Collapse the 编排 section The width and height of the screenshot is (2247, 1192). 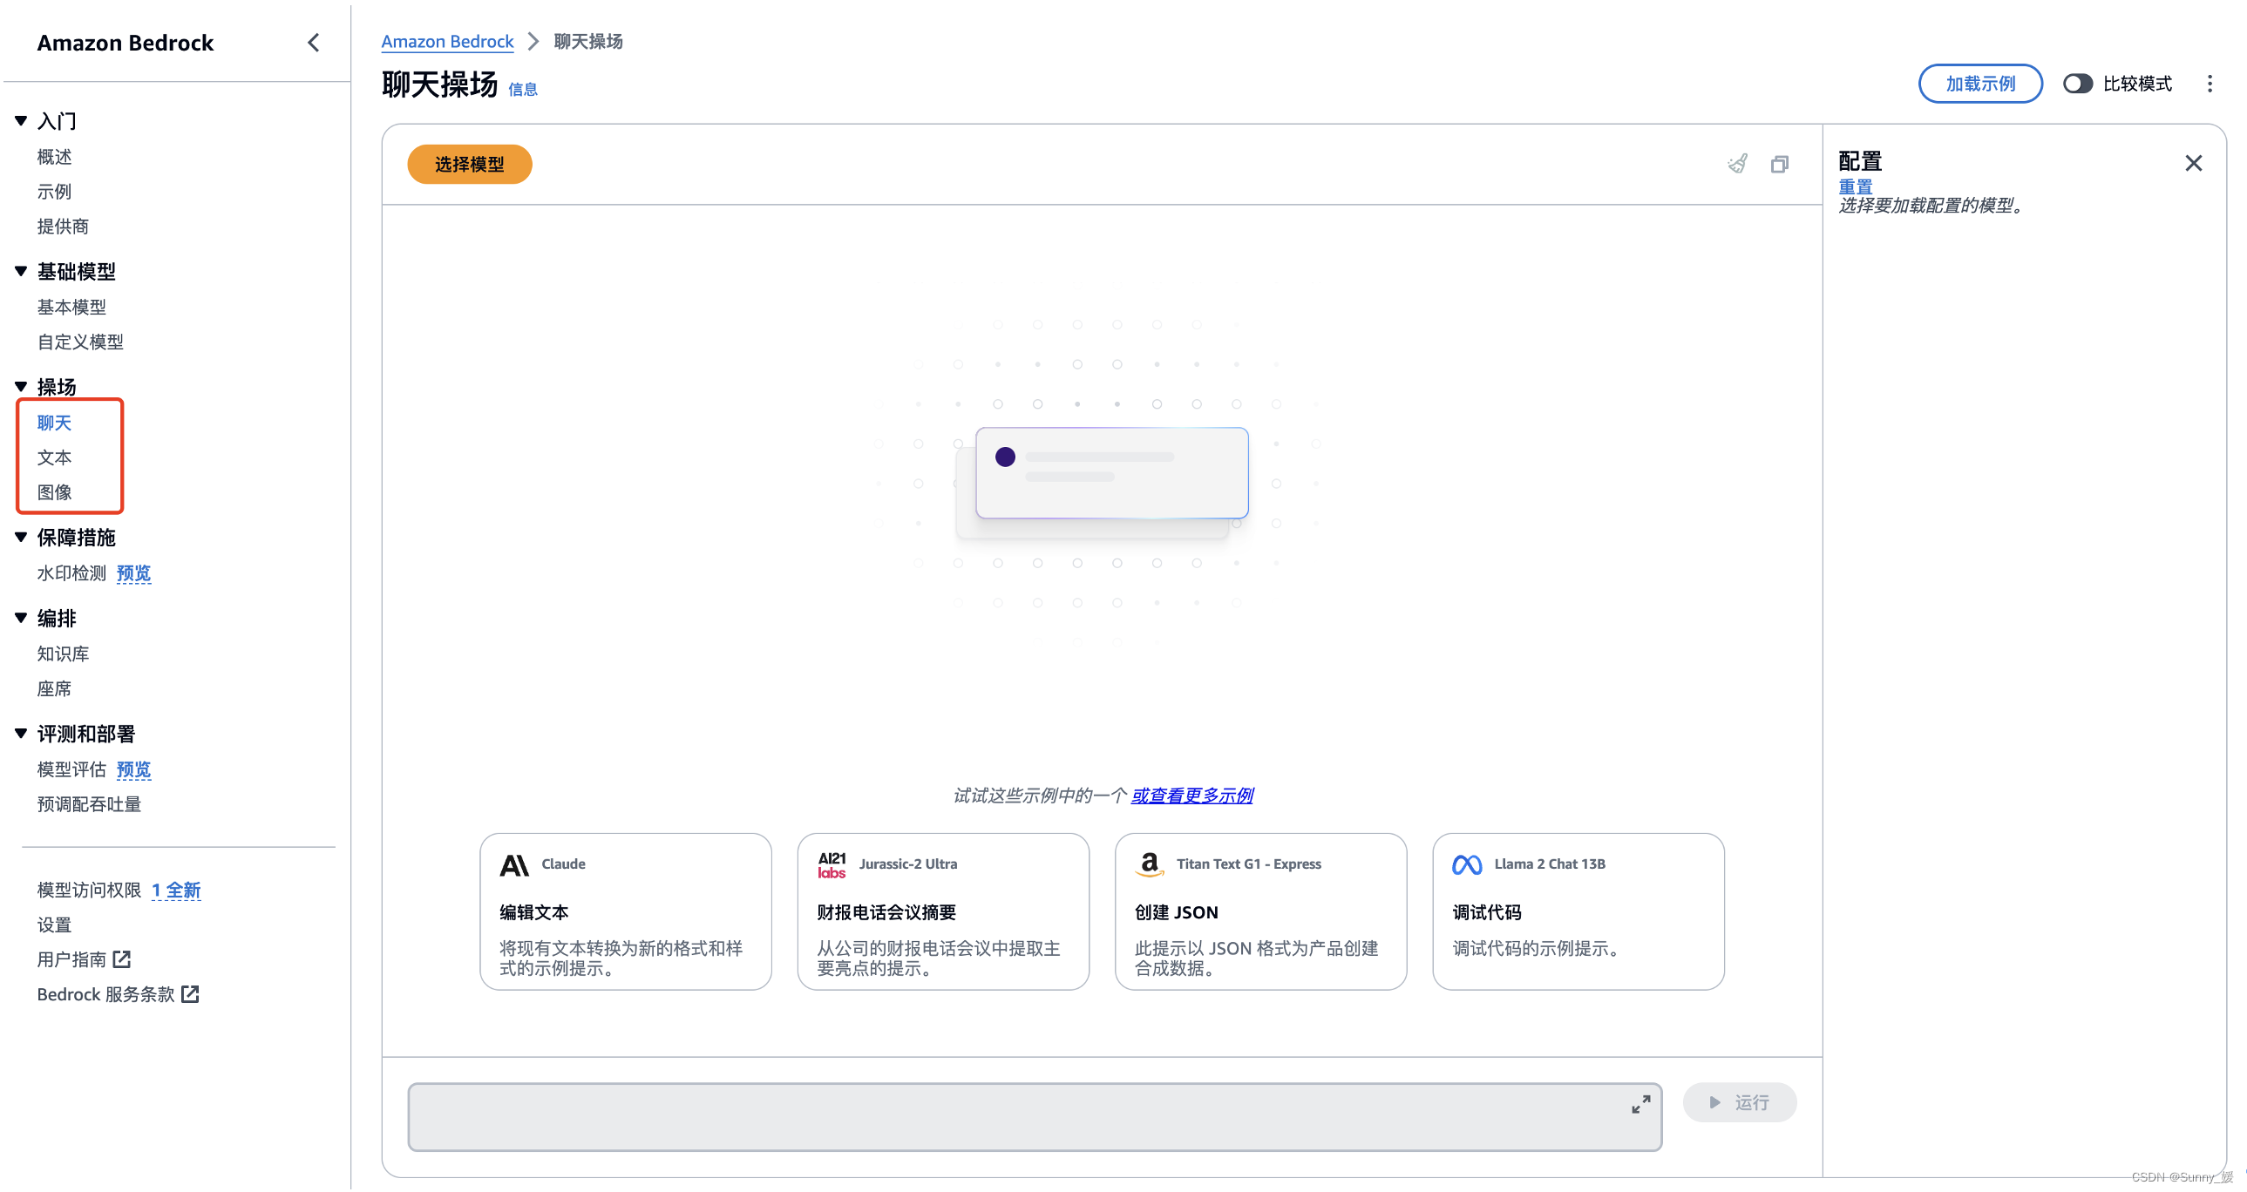tap(21, 619)
